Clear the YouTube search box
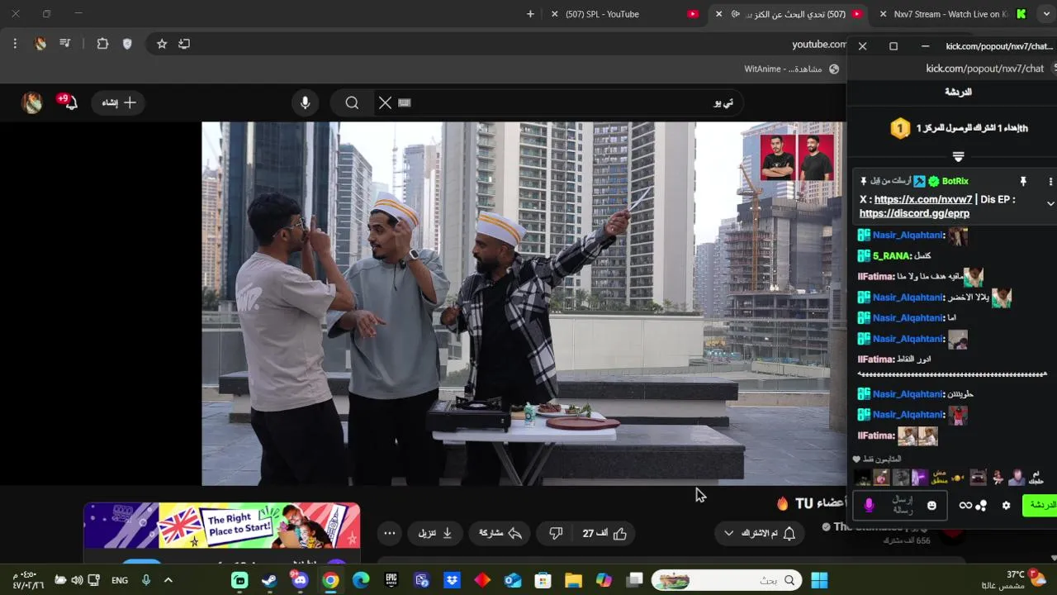The width and height of the screenshot is (1057, 595). click(x=385, y=102)
